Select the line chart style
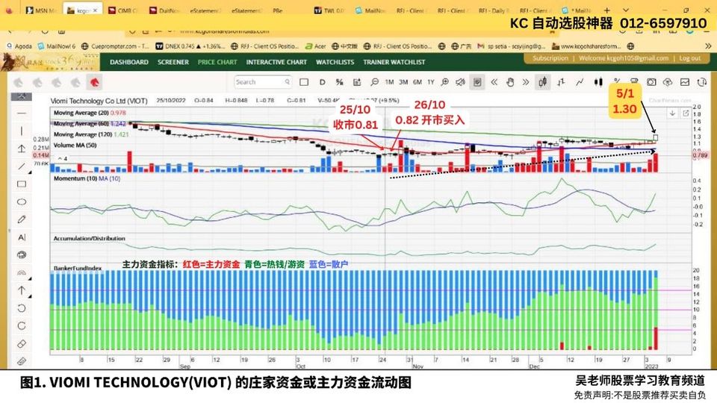The height and width of the screenshot is (403, 717). click(580, 82)
